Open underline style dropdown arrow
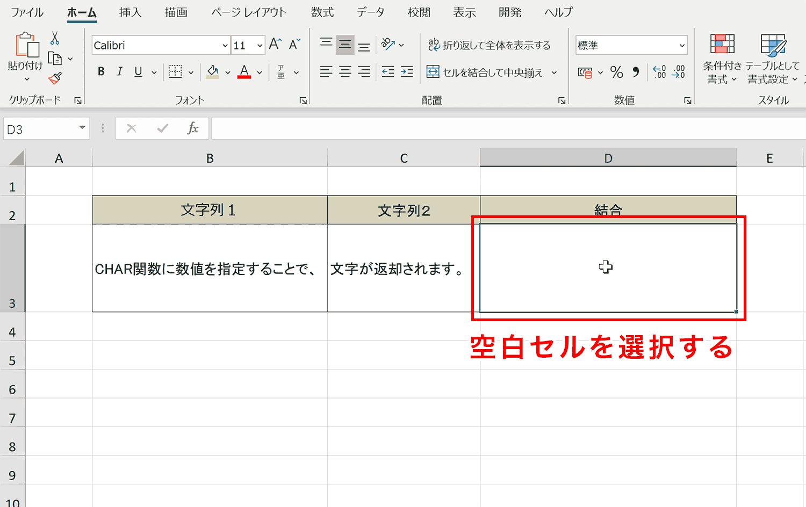The width and height of the screenshot is (806, 507). pos(154,73)
